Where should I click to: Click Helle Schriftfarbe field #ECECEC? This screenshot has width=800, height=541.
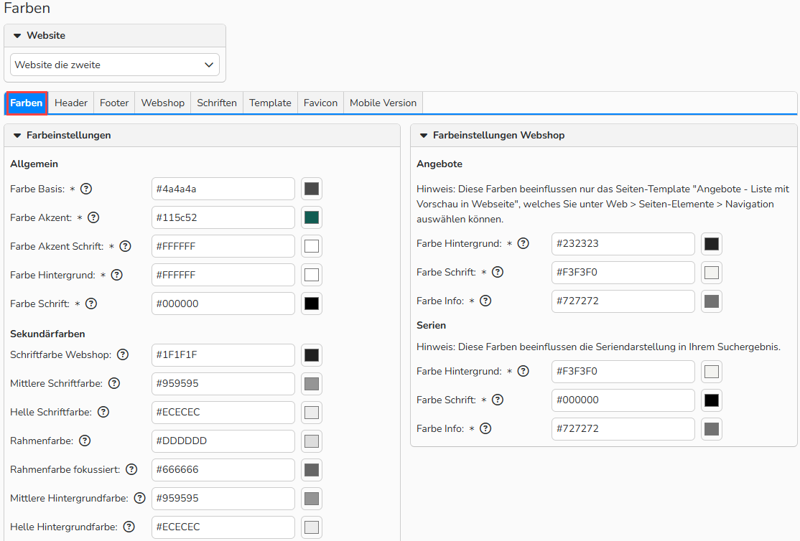[x=223, y=413]
